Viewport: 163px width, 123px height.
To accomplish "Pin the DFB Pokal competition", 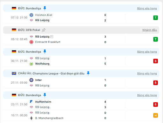I will tap(44, 30).
